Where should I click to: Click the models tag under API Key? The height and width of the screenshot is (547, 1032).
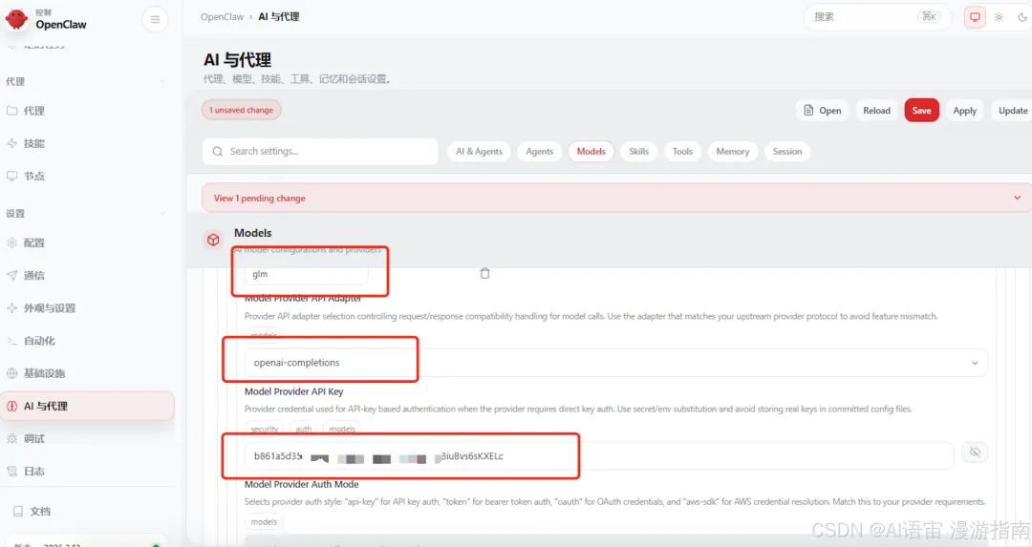tap(342, 429)
